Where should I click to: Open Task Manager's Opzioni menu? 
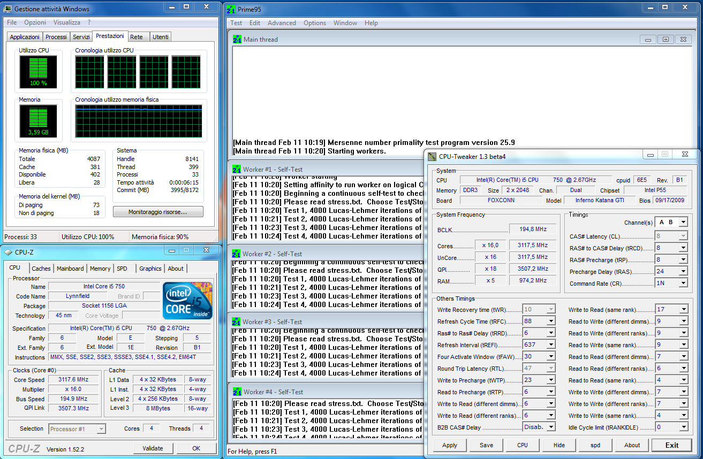click(35, 22)
